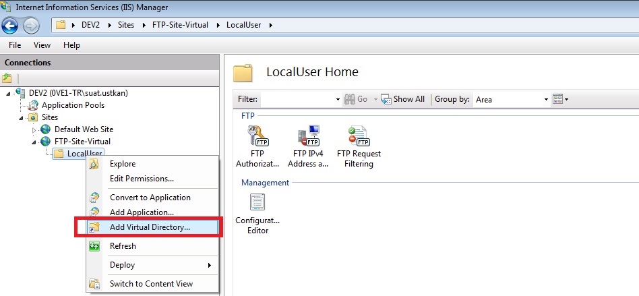Screen dimensions: 639x296
Task: Click the DEV2 server icon in tree
Action: pos(20,93)
